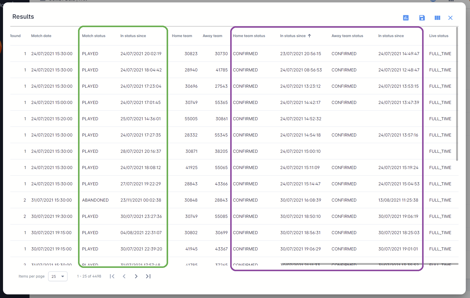
Task: Go to the next page
Action: tap(136, 276)
